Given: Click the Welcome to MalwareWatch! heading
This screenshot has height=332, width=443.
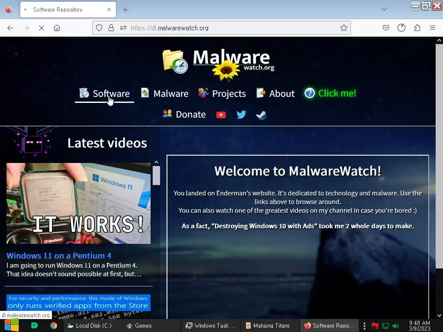Looking at the screenshot, I should pos(298,171).
